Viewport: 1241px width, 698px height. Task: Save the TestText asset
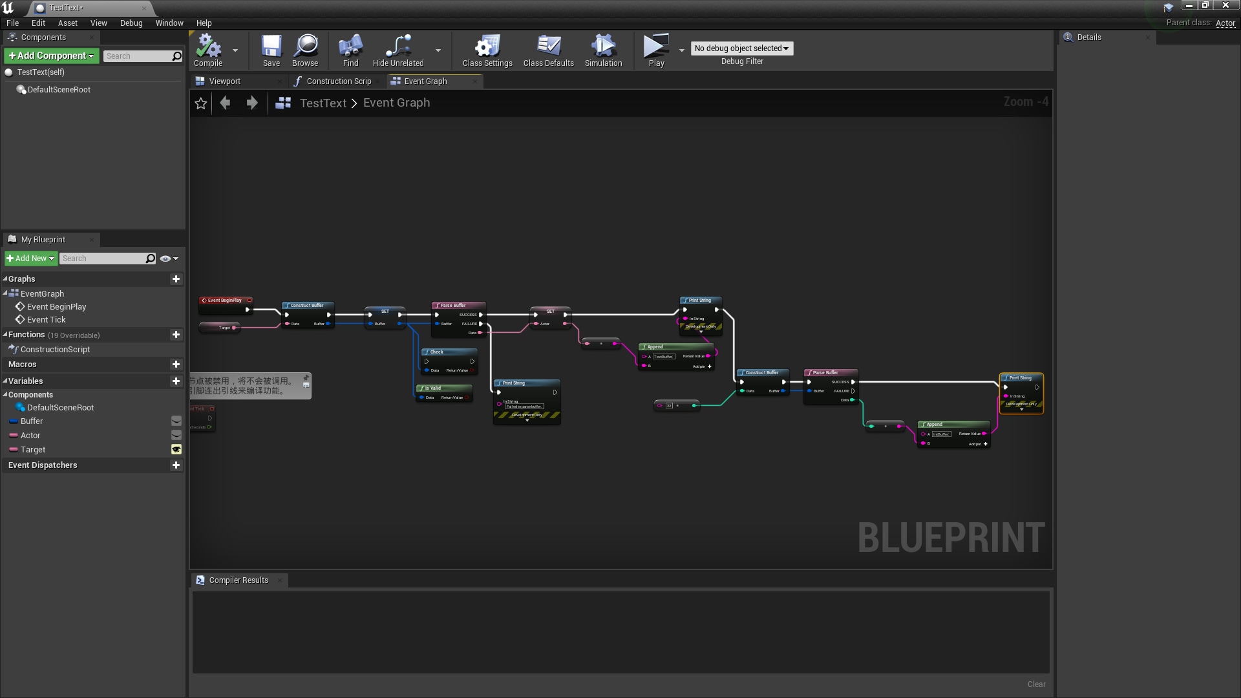click(x=271, y=50)
